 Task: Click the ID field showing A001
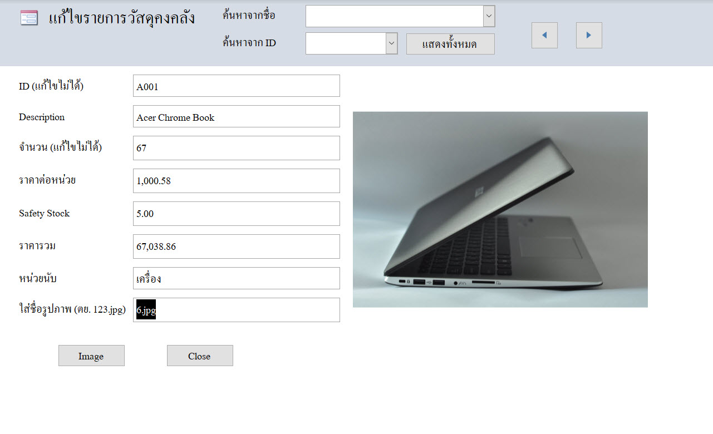coord(236,86)
